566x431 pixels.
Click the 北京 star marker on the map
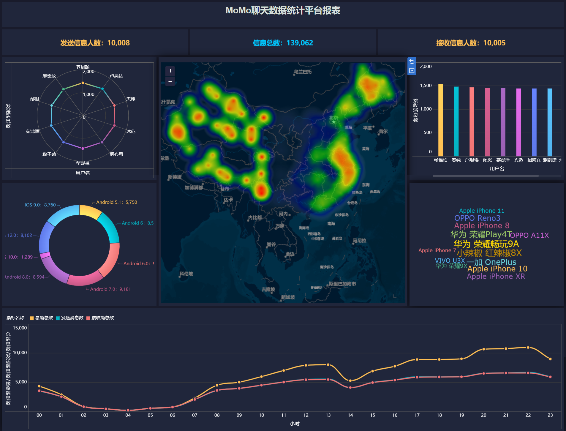(x=334, y=122)
